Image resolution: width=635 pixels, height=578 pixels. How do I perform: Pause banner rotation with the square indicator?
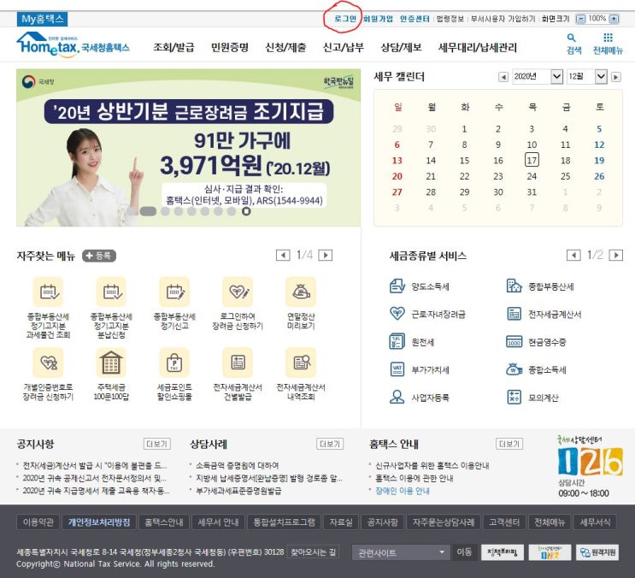point(246,211)
